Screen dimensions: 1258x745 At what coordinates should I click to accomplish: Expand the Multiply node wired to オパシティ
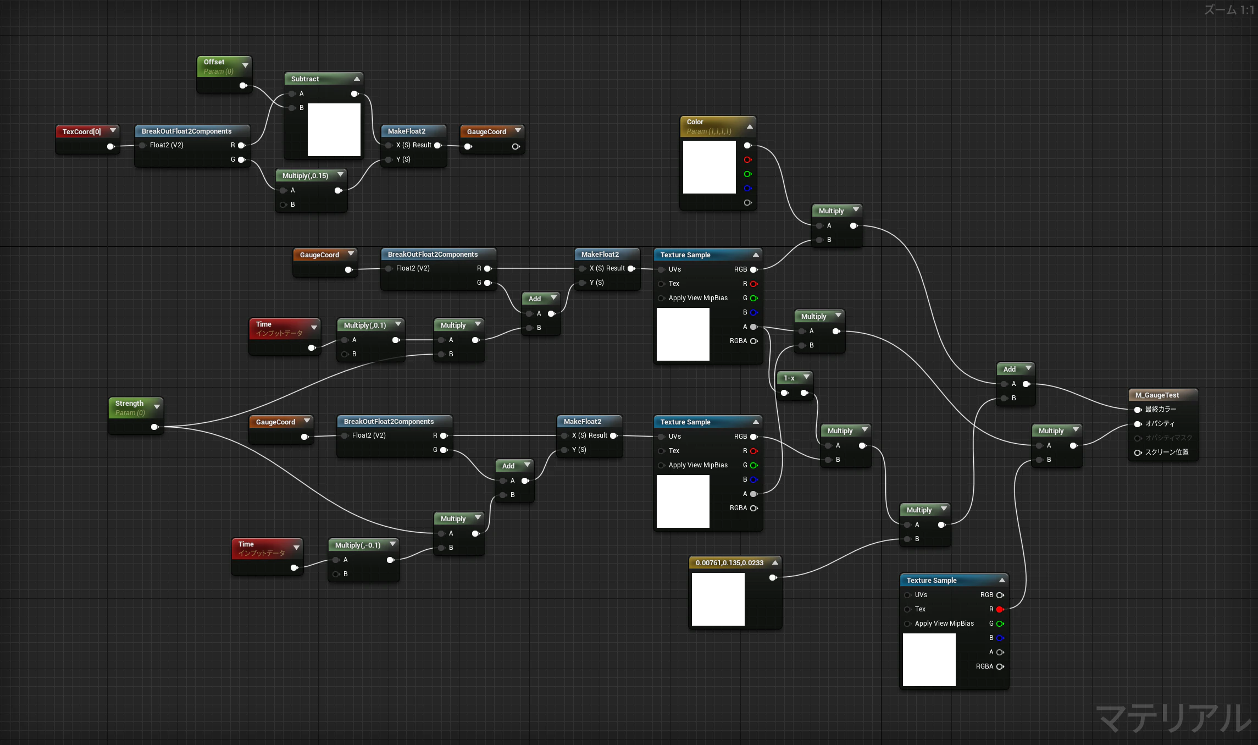pos(1076,430)
